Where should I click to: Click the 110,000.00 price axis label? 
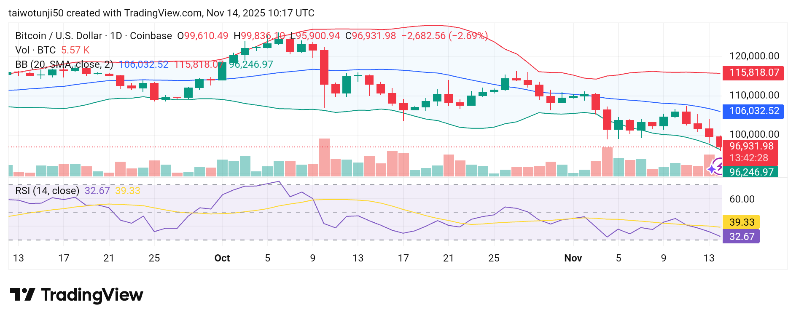pos(754,95)
